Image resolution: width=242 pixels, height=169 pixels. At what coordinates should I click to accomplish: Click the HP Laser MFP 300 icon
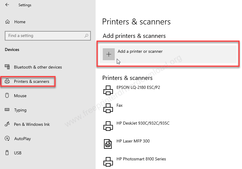[108, 144]
